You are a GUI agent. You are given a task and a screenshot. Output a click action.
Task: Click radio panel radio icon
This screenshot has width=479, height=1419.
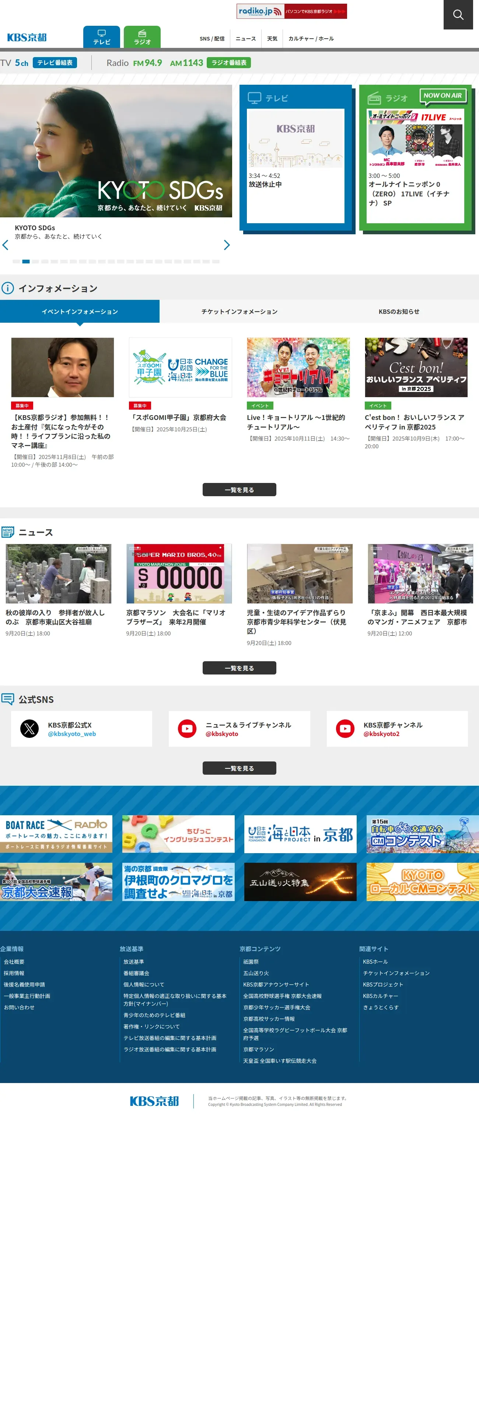click(x=374, y=98)
